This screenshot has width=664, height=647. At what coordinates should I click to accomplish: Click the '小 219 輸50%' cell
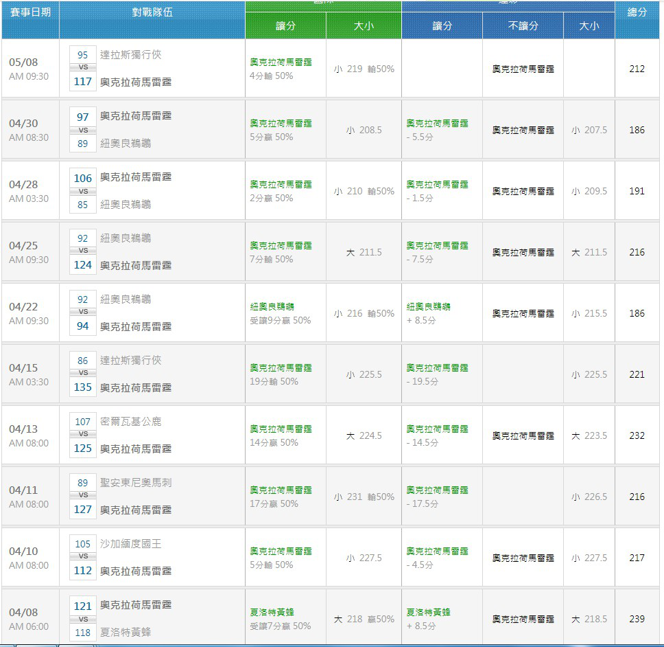[x=364, y=69]
